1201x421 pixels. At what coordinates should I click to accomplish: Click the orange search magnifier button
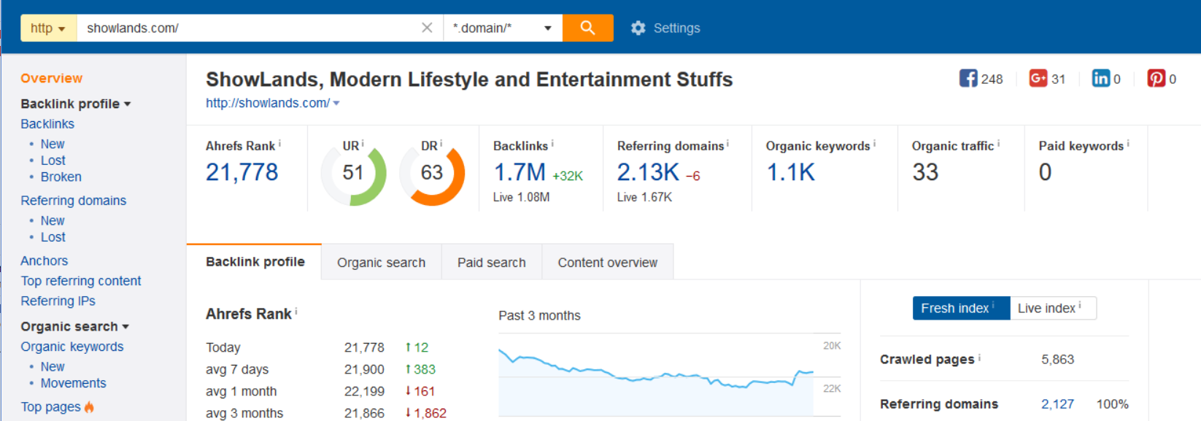[587, 28]
